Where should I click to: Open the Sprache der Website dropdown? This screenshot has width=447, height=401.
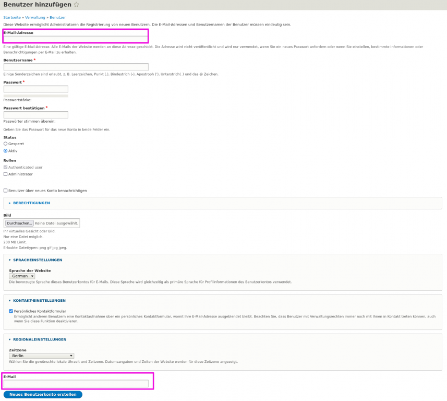[x=22, y=276]
